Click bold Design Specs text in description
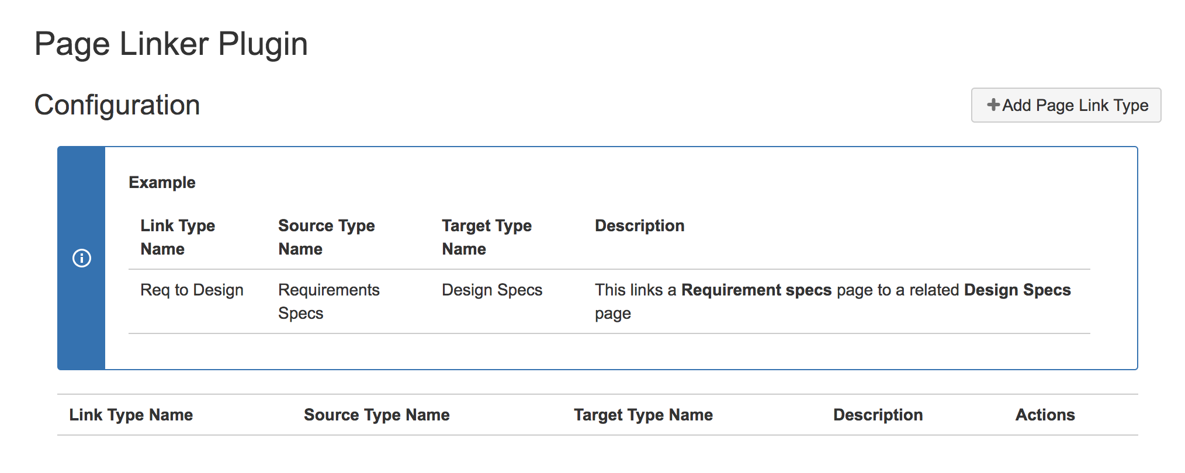Screen dimensions: 1185x473 (1017, 290)
